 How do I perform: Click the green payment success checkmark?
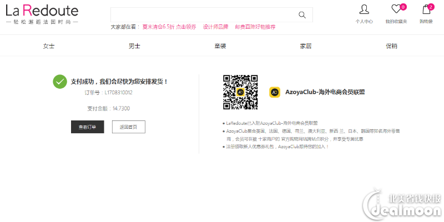click(60, 82)
